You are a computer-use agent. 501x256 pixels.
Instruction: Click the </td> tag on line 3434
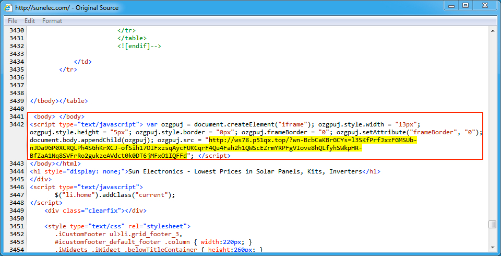click(83, 62)
